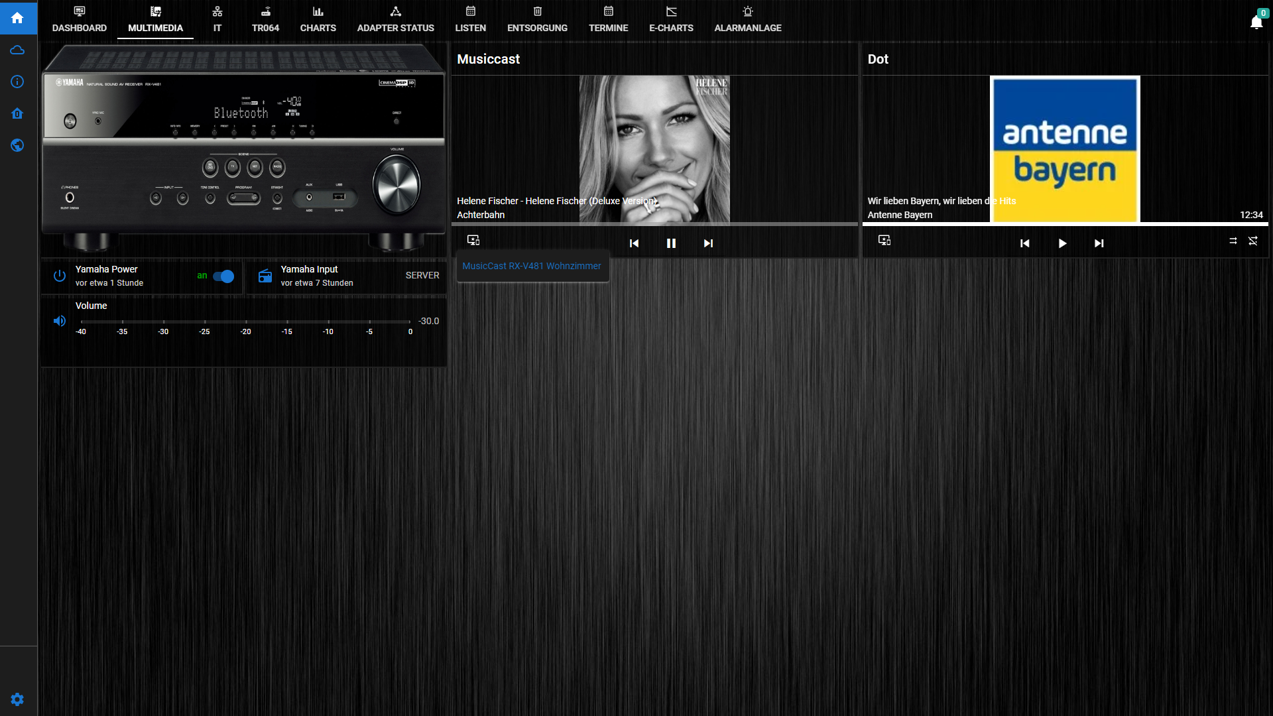
Task: Click the Antenne Bayern station name text
Action: (900, 215)
